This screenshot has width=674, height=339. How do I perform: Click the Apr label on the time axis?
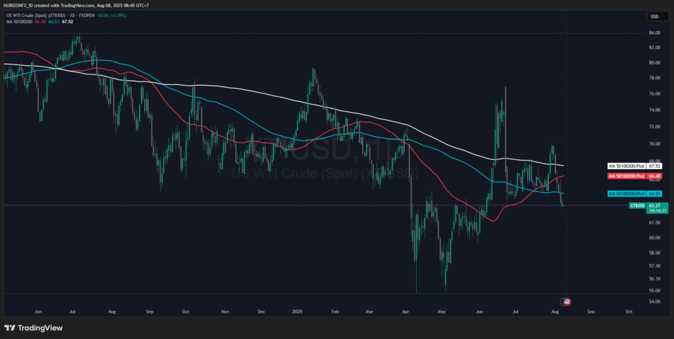coord(406,309)
